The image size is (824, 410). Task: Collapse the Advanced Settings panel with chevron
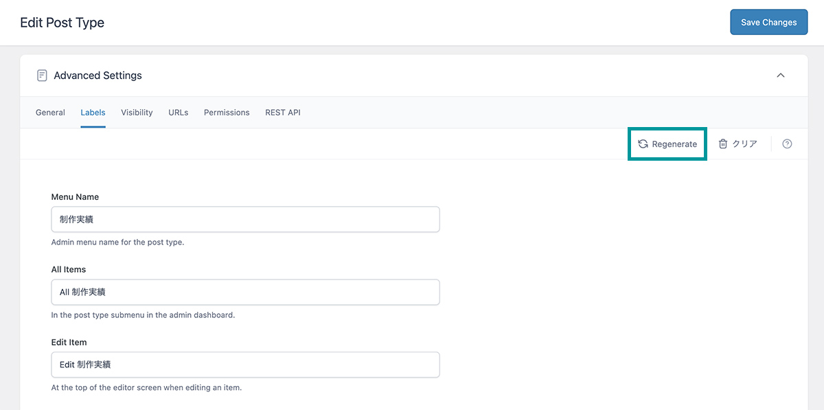pos(780,76)
